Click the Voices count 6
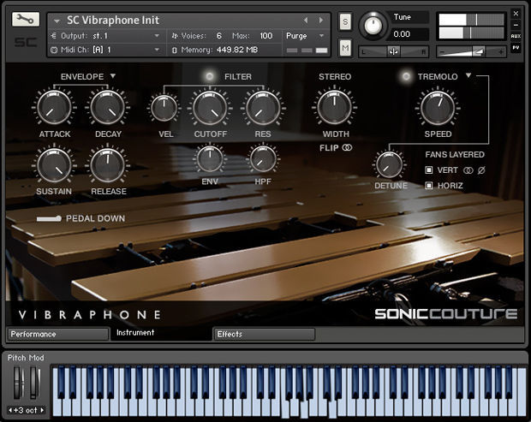 click(219, 36)
